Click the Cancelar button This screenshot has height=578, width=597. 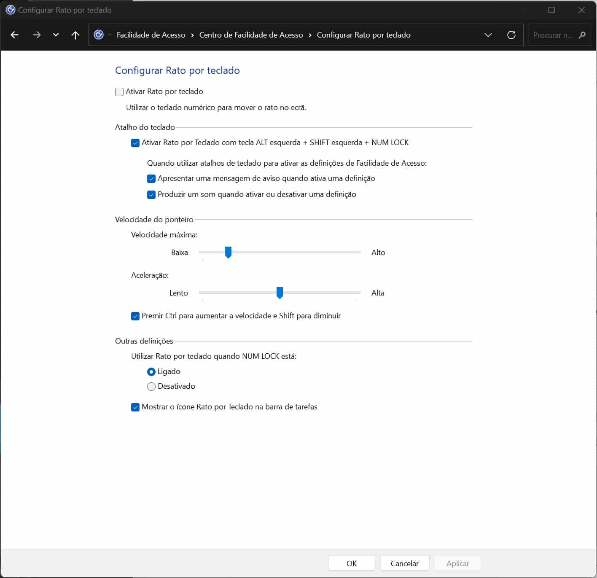click(x=404, y=563)
